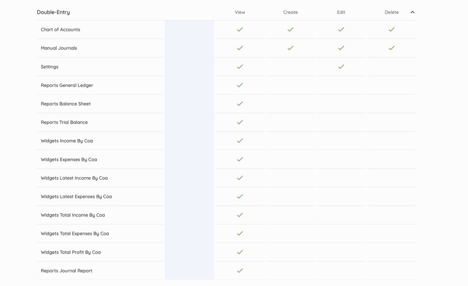Viewport: 468px width, 286px height.
Task: Click the Widgets Expenses By Coa row label
Action: point(69,159)
